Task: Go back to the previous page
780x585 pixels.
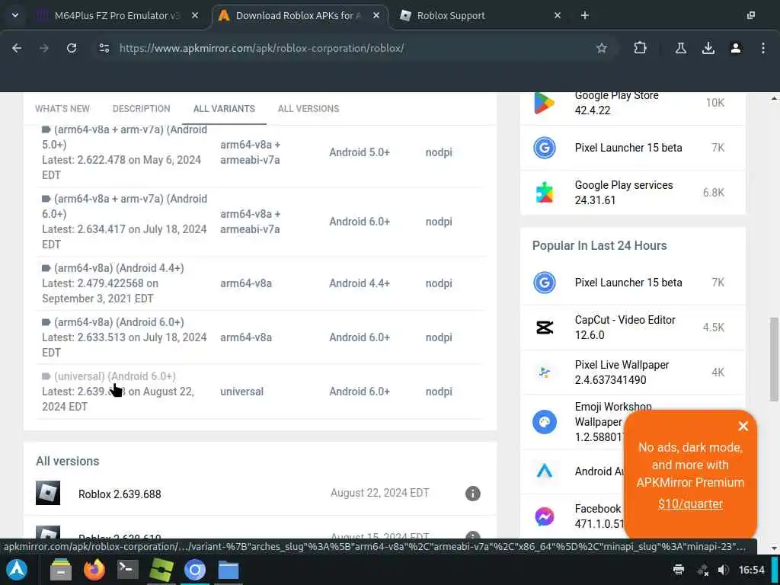Action: click(x=17, y=48)
